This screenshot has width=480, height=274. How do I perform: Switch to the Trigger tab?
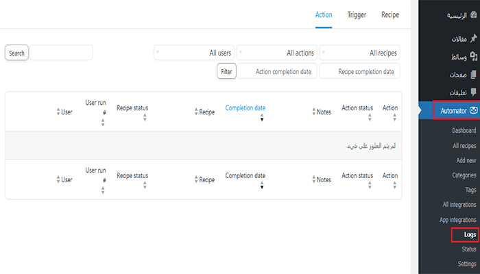coord(357,14)
